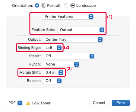136x112 pixels.
Task: Click the landscape page orientation icon
Action: [x=72, y=6]
